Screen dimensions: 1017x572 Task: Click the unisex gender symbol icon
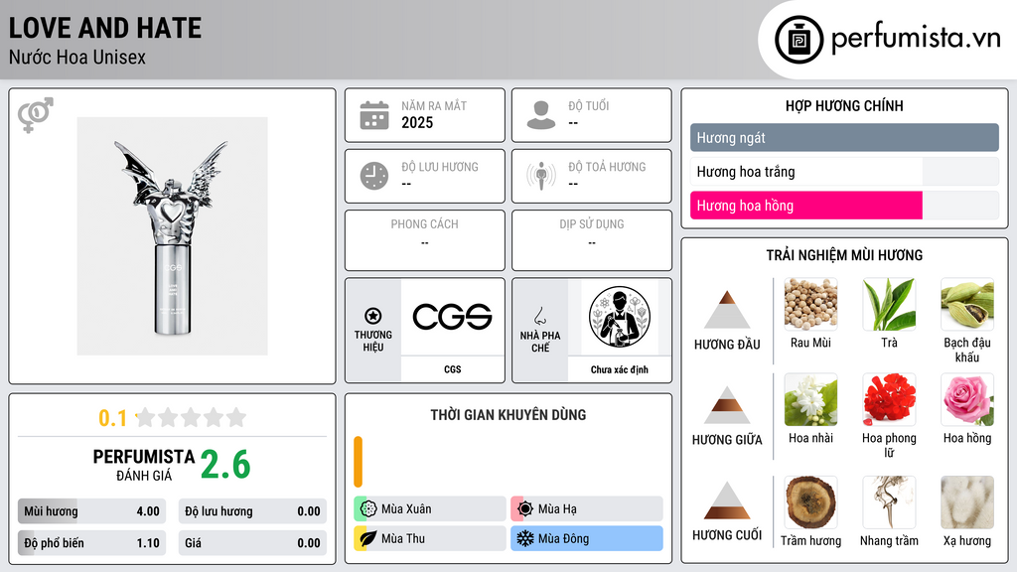point(36,115)
